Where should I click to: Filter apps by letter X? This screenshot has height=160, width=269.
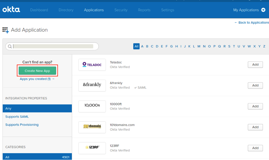(255, 46)
